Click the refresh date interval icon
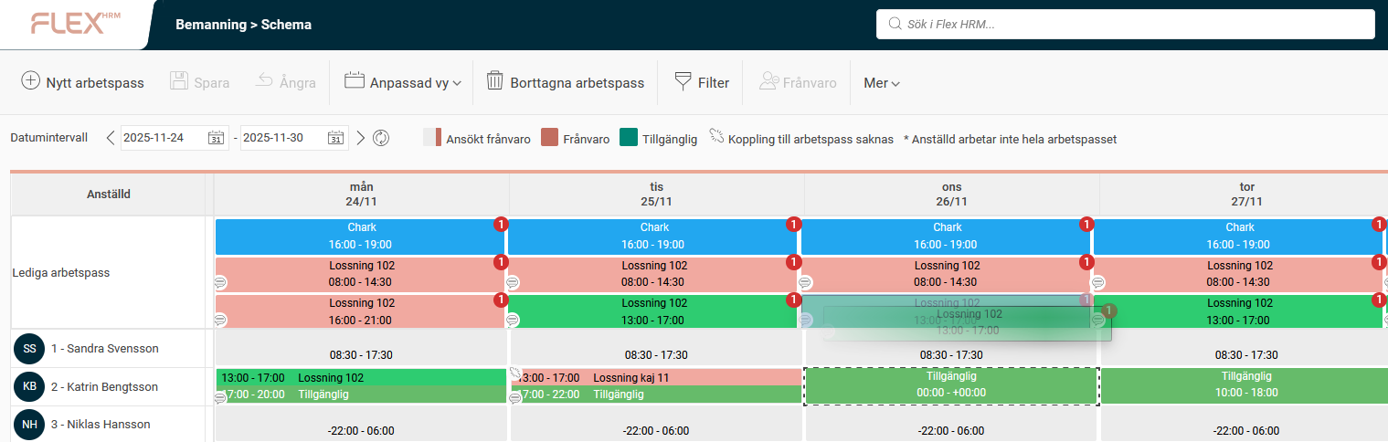The image size is (1388, 442). pos(381,138)
